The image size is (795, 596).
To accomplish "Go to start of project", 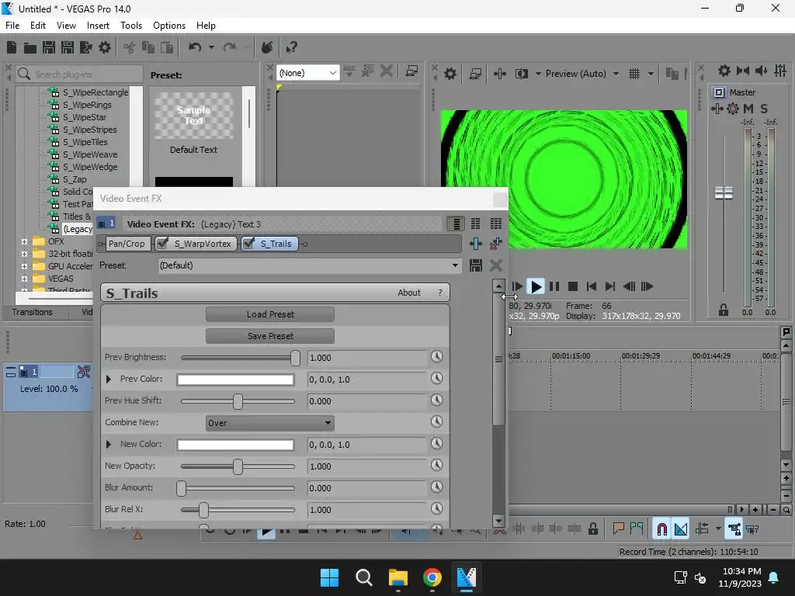I will pos(591,287).
